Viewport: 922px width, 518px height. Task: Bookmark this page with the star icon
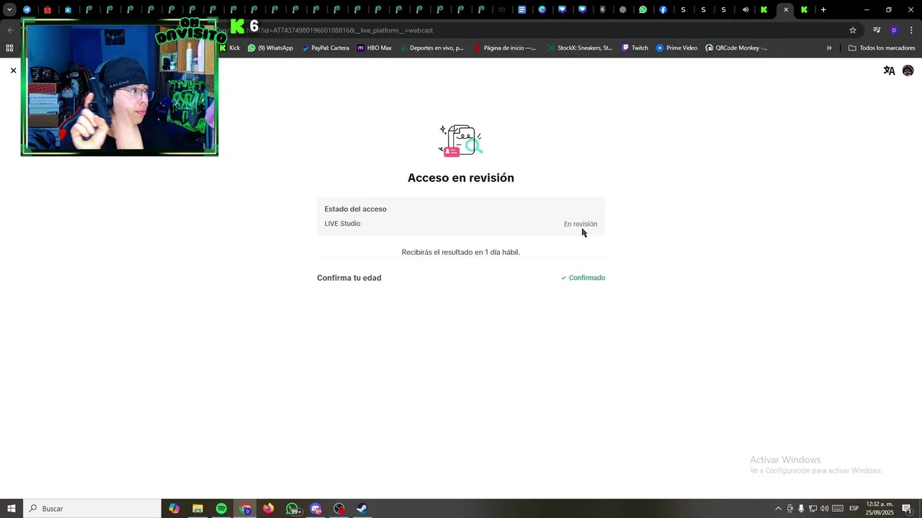tap(853, 30)
